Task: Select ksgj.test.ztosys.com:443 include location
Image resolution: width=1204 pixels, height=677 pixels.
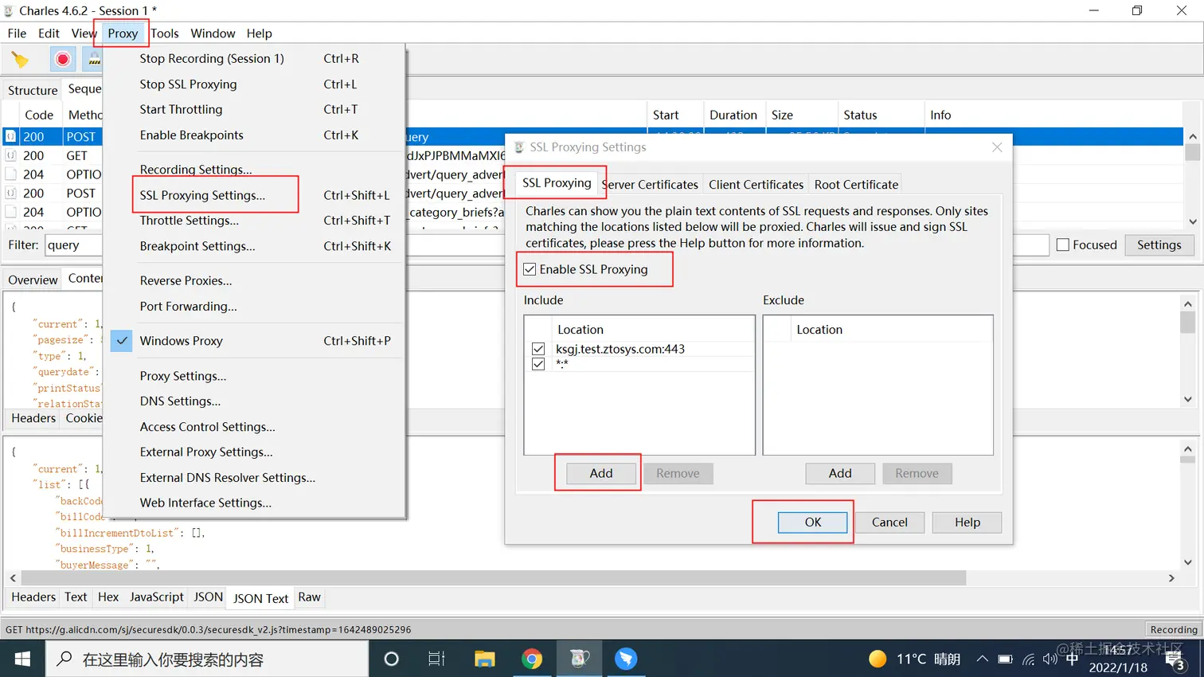Action: click(x=620, y=349)
